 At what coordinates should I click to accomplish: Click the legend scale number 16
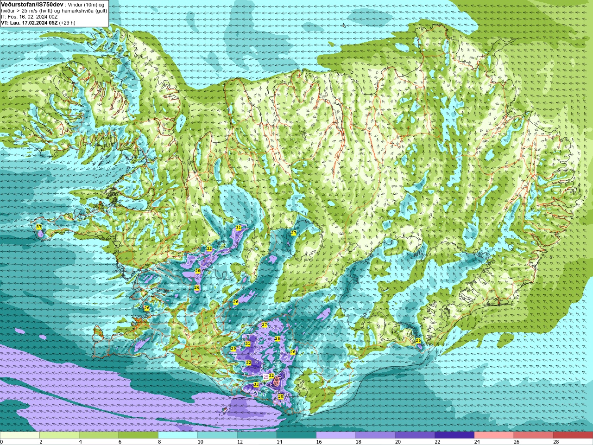pyautogui.click(x=319, y=442)
